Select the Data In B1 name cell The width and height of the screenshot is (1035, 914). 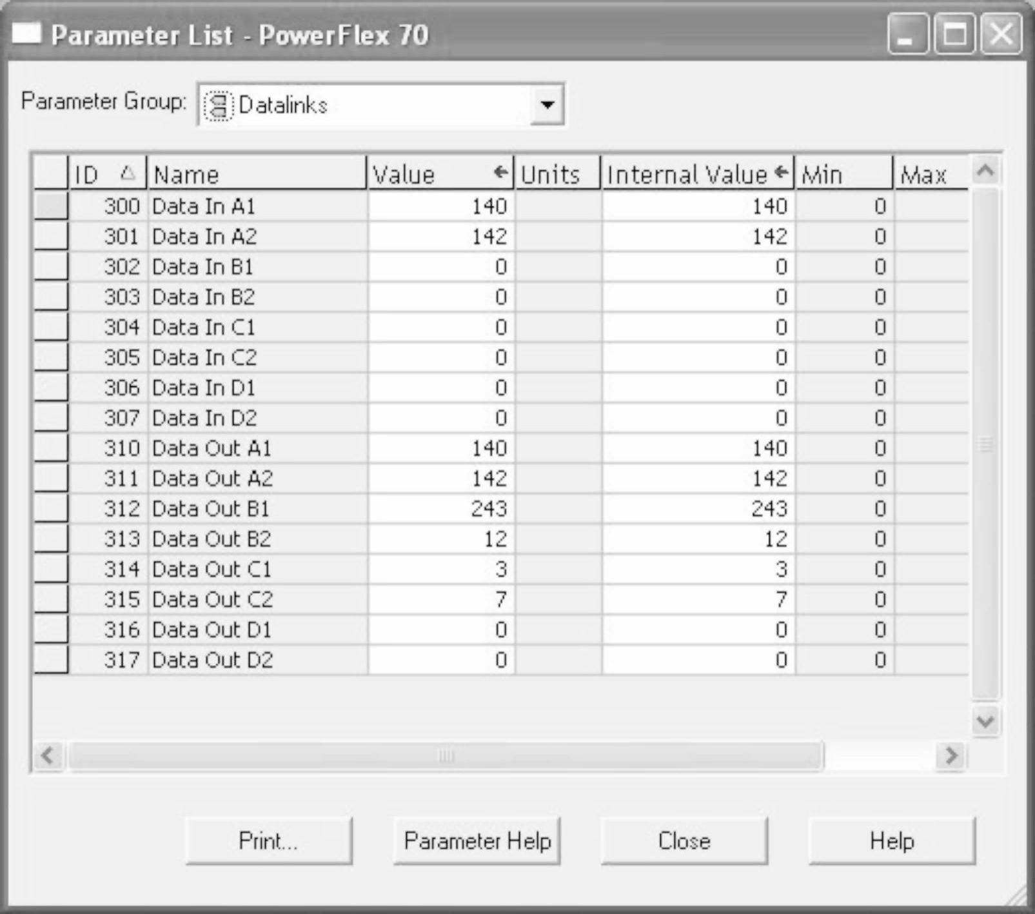258,267
